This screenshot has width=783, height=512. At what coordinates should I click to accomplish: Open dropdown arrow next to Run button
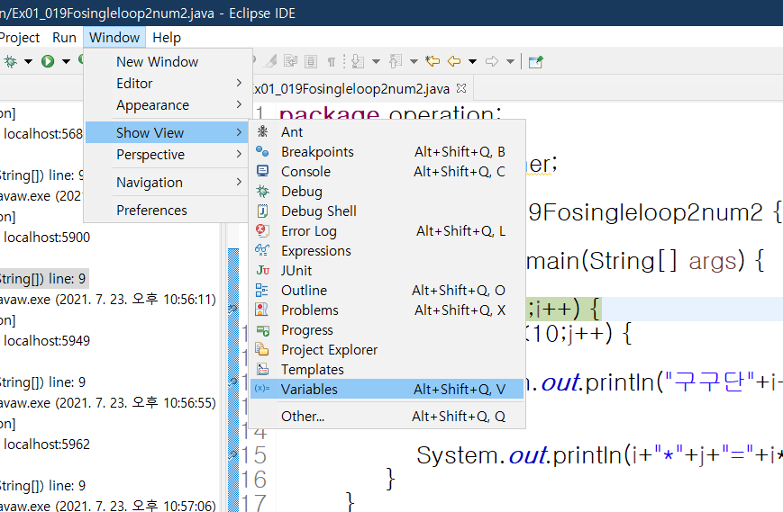66,62
